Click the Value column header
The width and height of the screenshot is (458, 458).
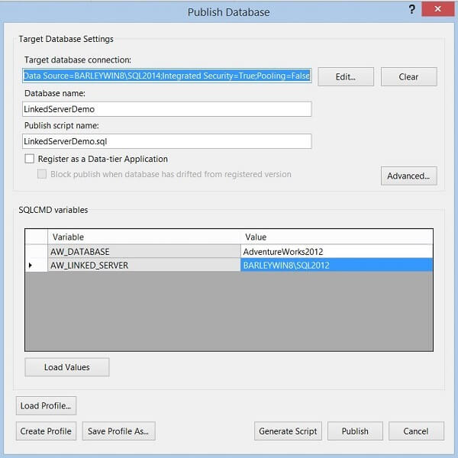[336, 237]
